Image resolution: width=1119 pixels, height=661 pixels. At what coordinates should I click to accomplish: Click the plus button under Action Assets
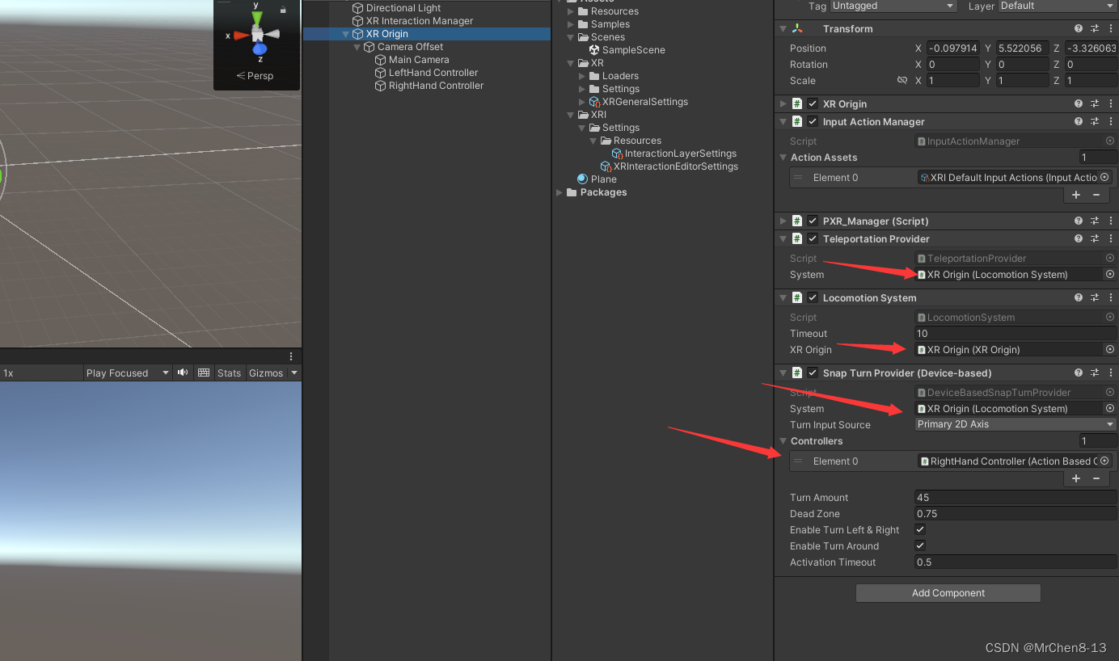point(1076,195)
